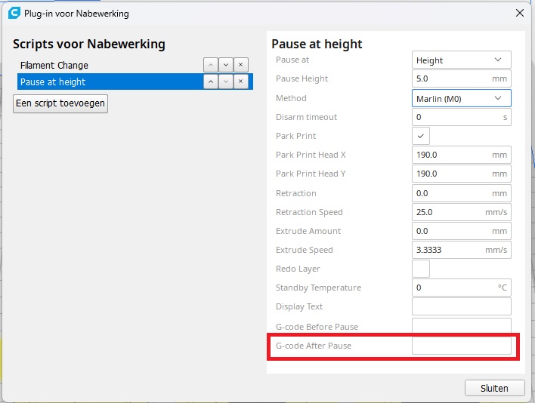Disable the Park Print checkbox
Screen dimensions: 535x403
coord(421,136)
